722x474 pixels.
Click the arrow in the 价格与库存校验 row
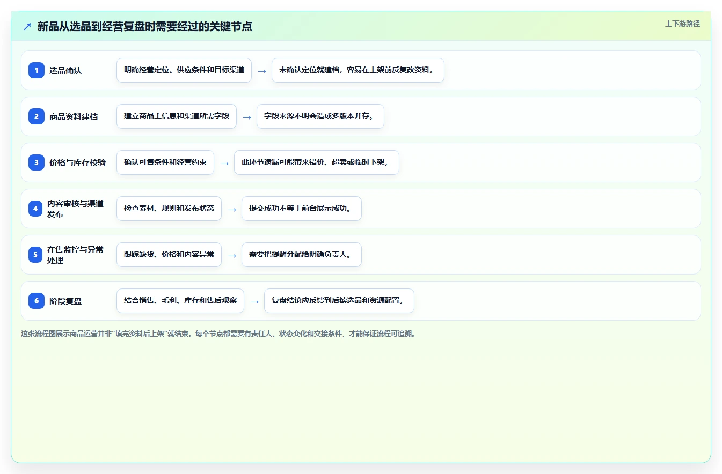click(x=224, y=163)
